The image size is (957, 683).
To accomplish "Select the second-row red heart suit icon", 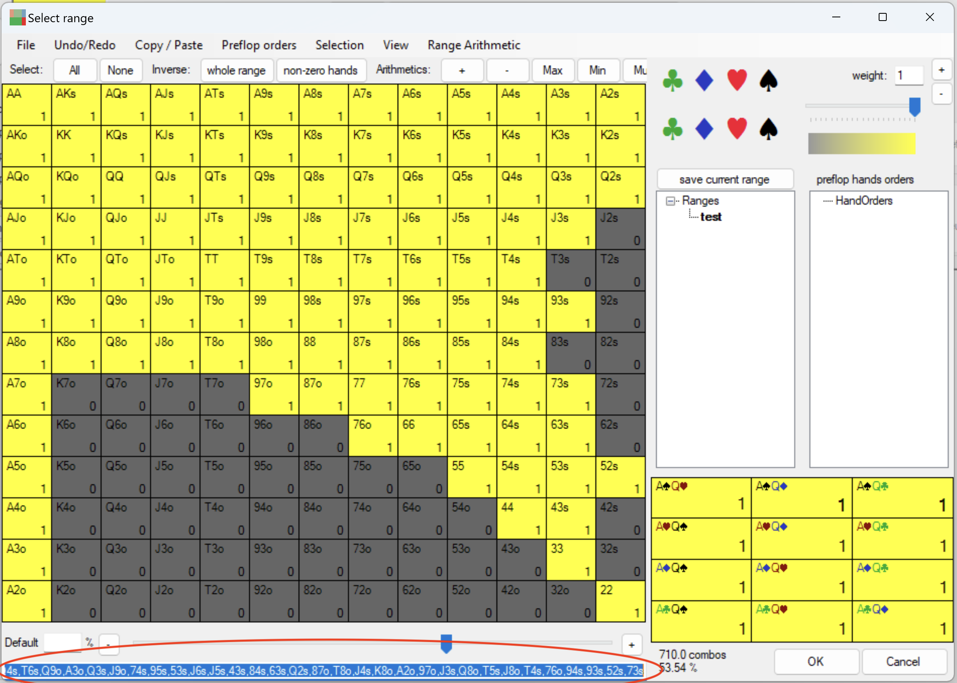I will pos(737,129).
